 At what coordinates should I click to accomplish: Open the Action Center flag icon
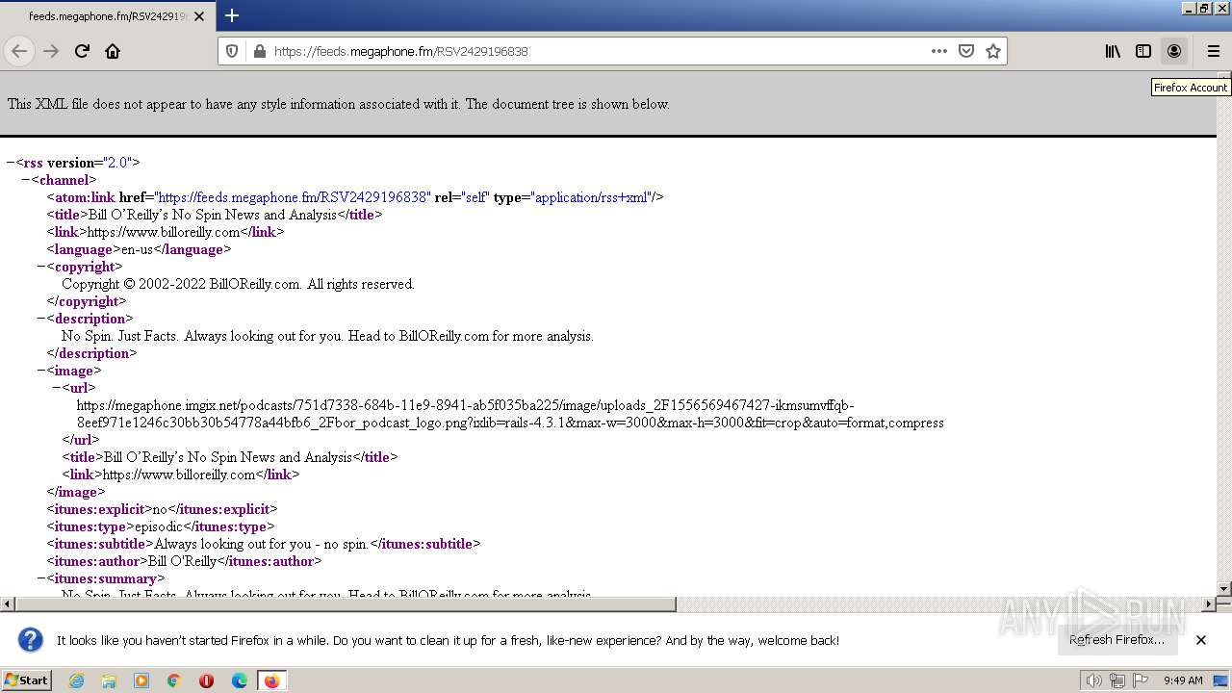coord(1141,680)
